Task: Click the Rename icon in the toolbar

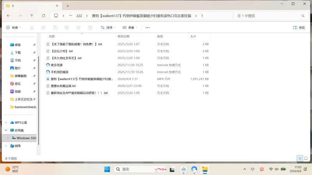Action: [x=67, y=28]
